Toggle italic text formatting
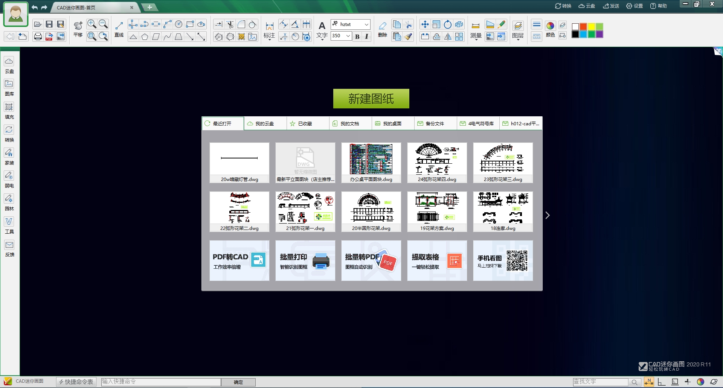The width and height of the screenshot is (723, 388). point(366,37)
